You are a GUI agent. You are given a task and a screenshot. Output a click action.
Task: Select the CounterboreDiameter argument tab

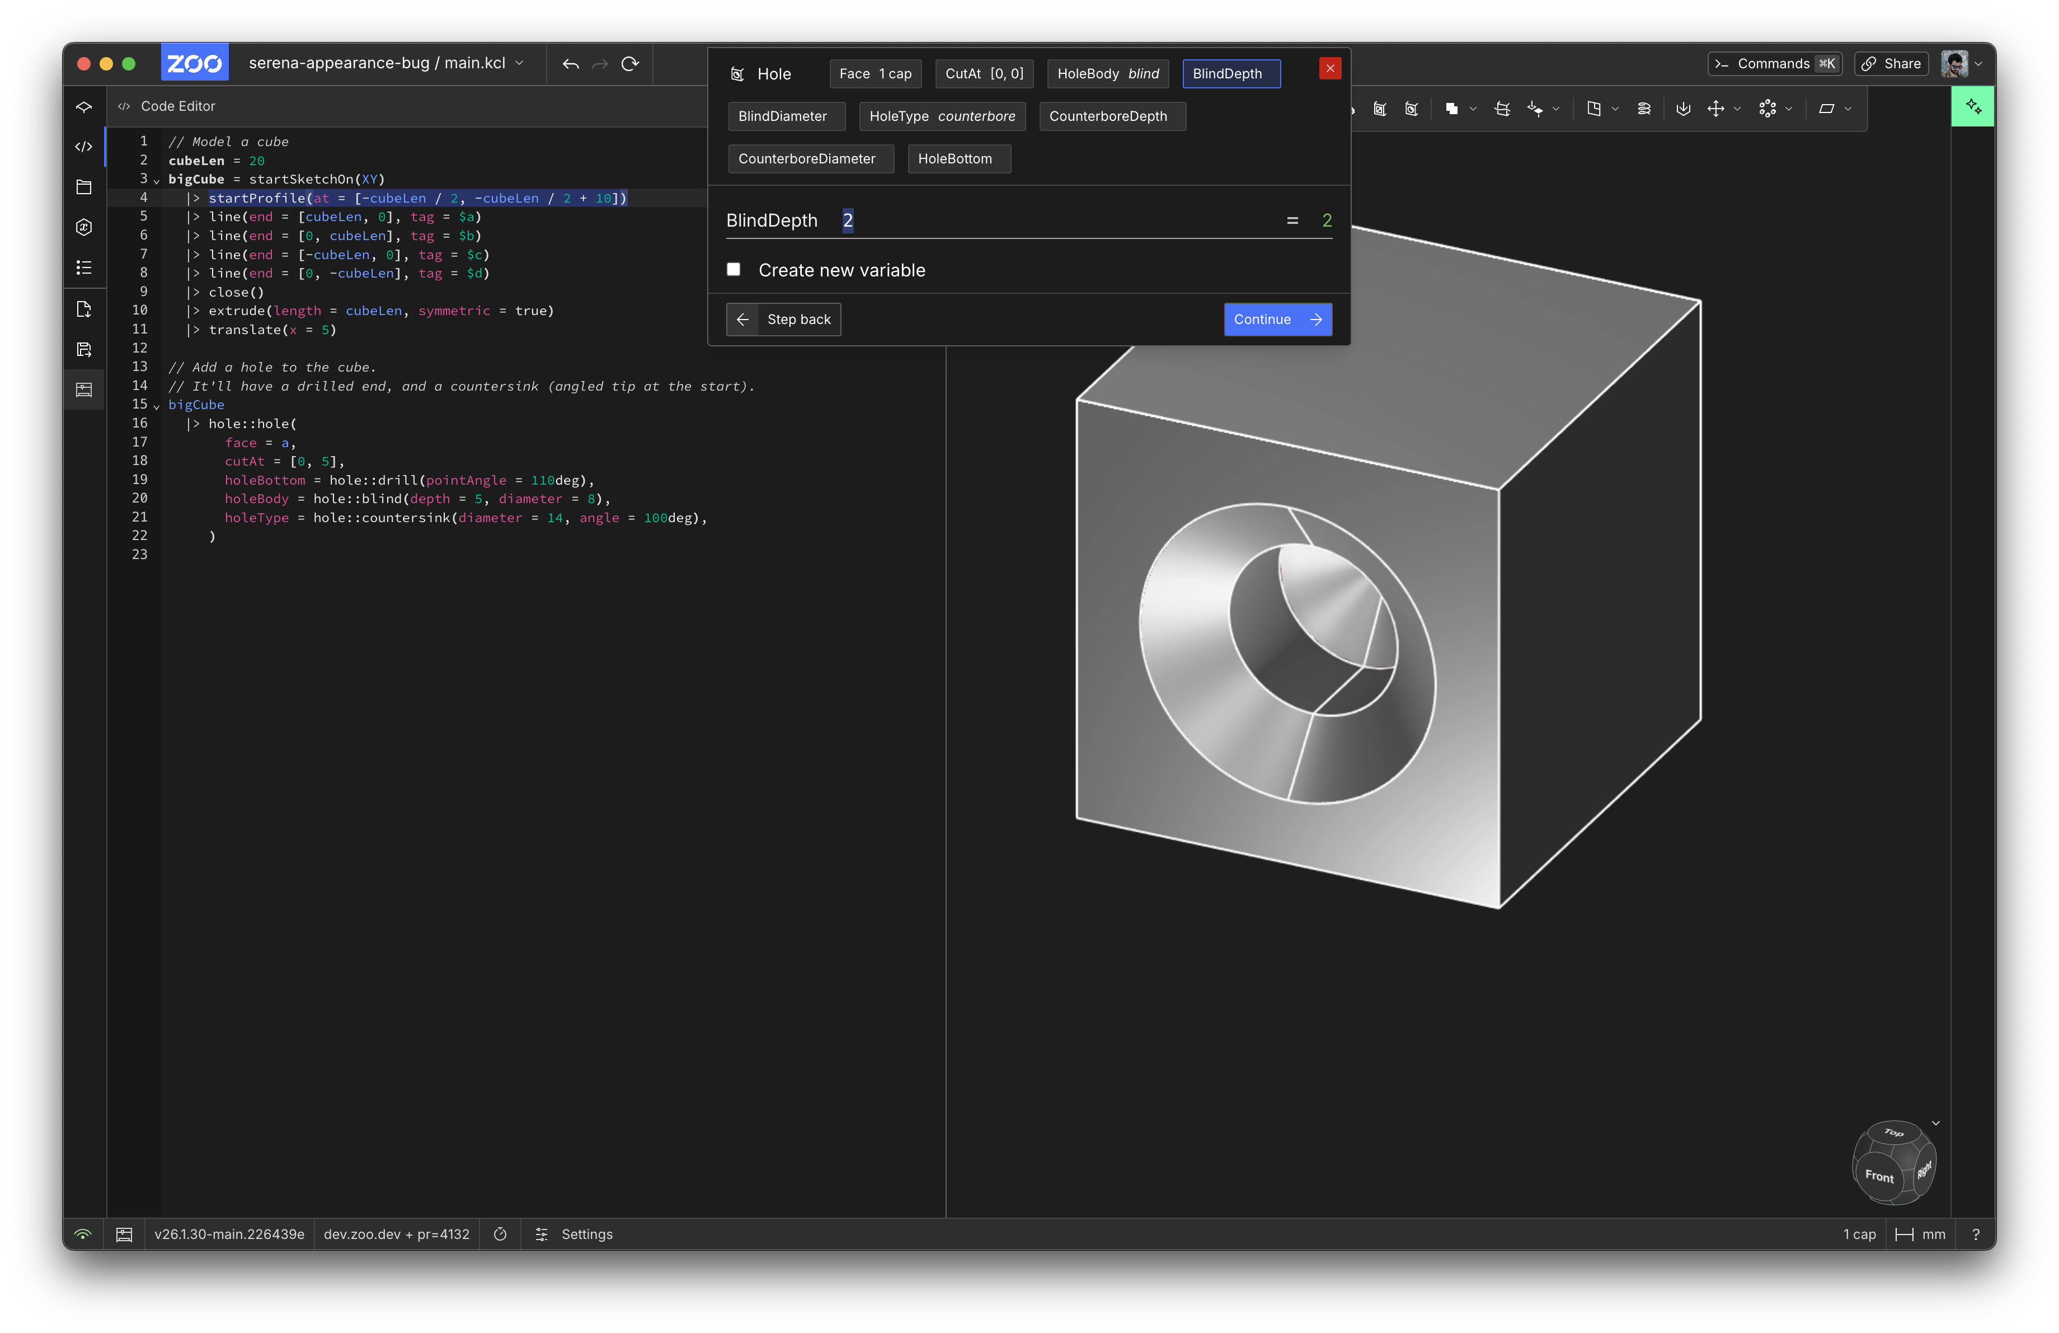coord(810,158)
